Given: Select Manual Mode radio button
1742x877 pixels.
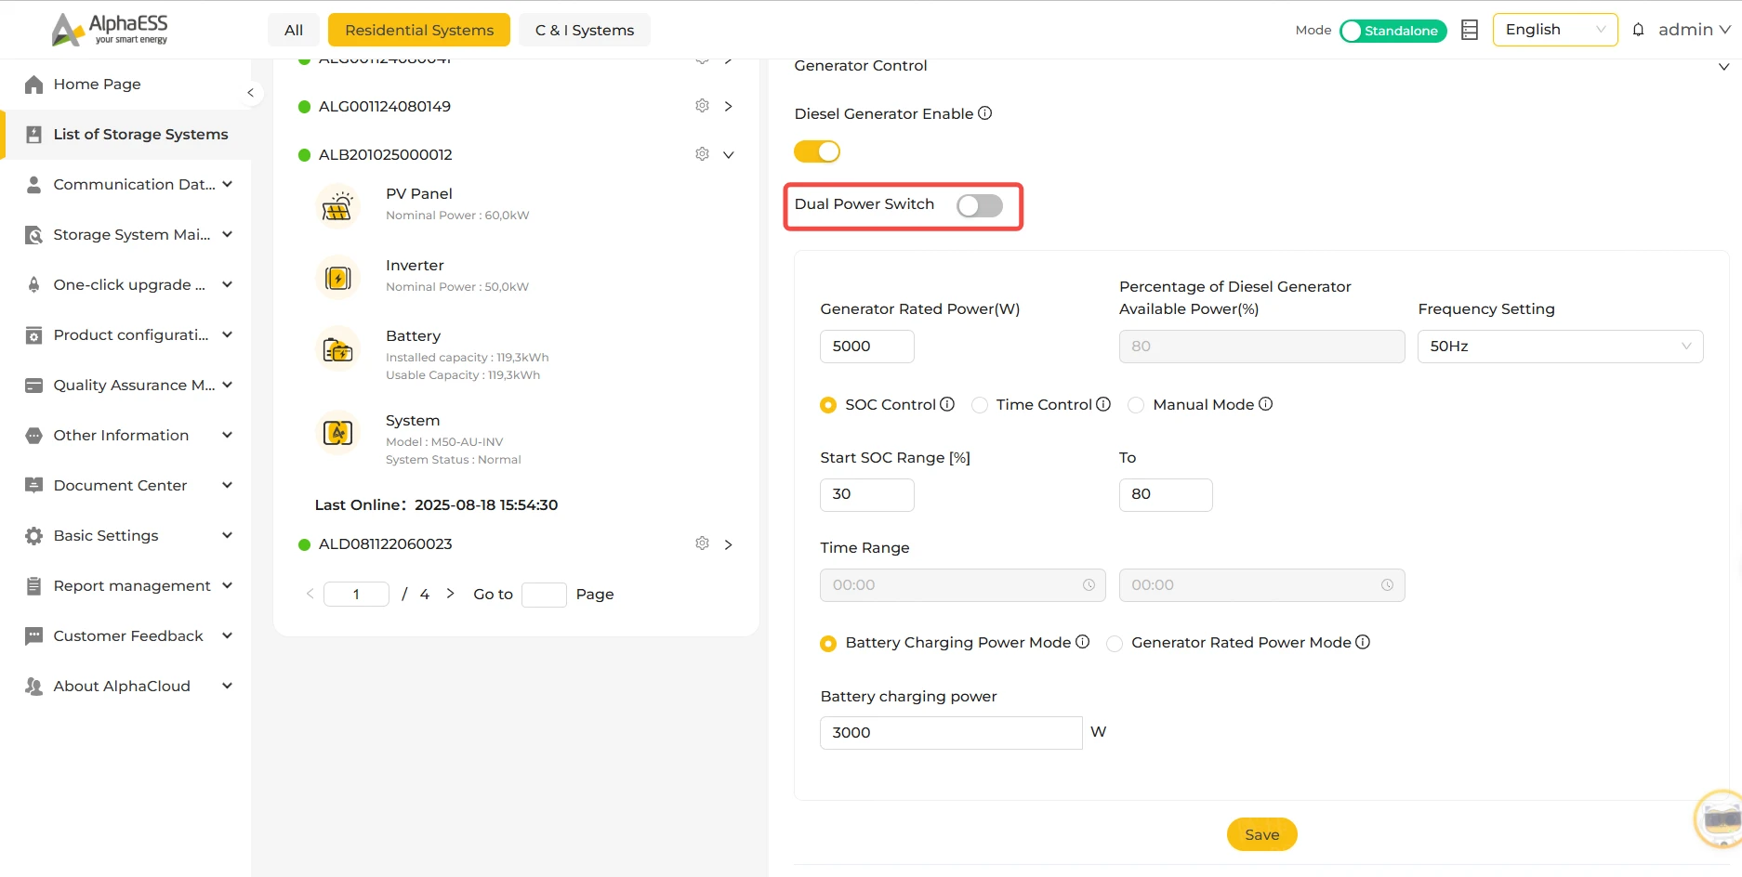Looking at the screenshot, I should coord(1136,405).
